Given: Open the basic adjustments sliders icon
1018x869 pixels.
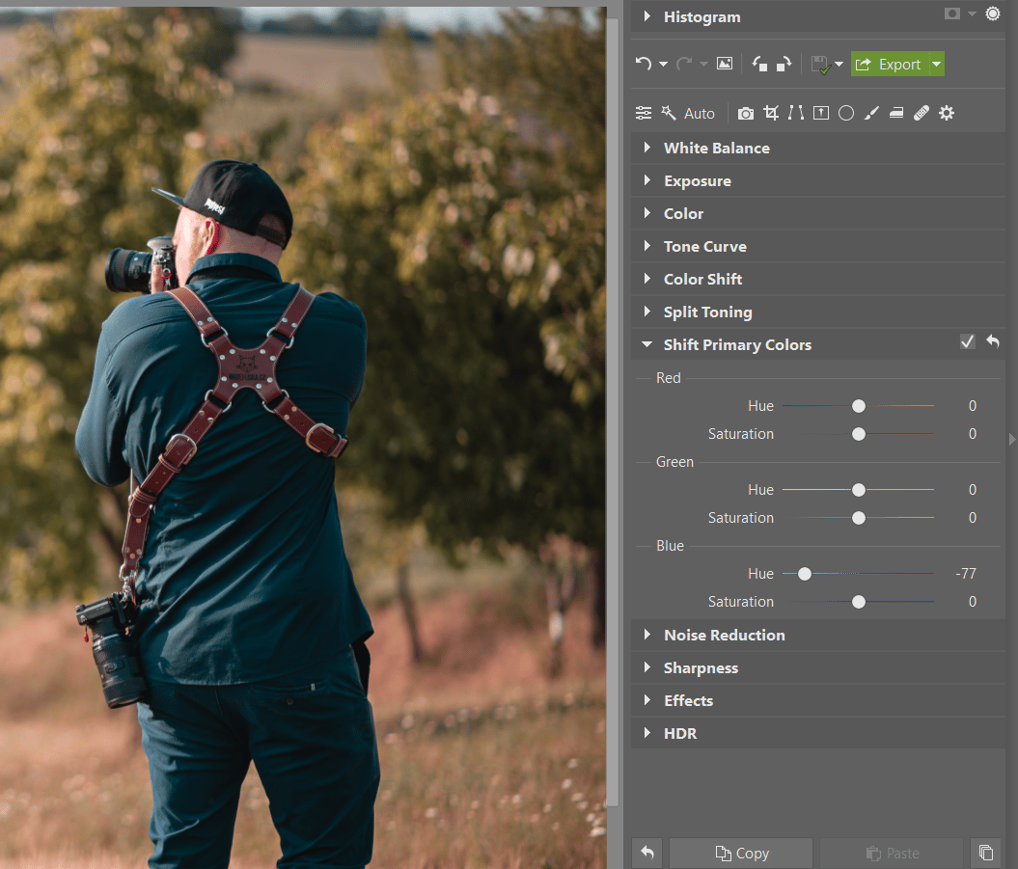Looking at the screenshot, I should point(644,113).
